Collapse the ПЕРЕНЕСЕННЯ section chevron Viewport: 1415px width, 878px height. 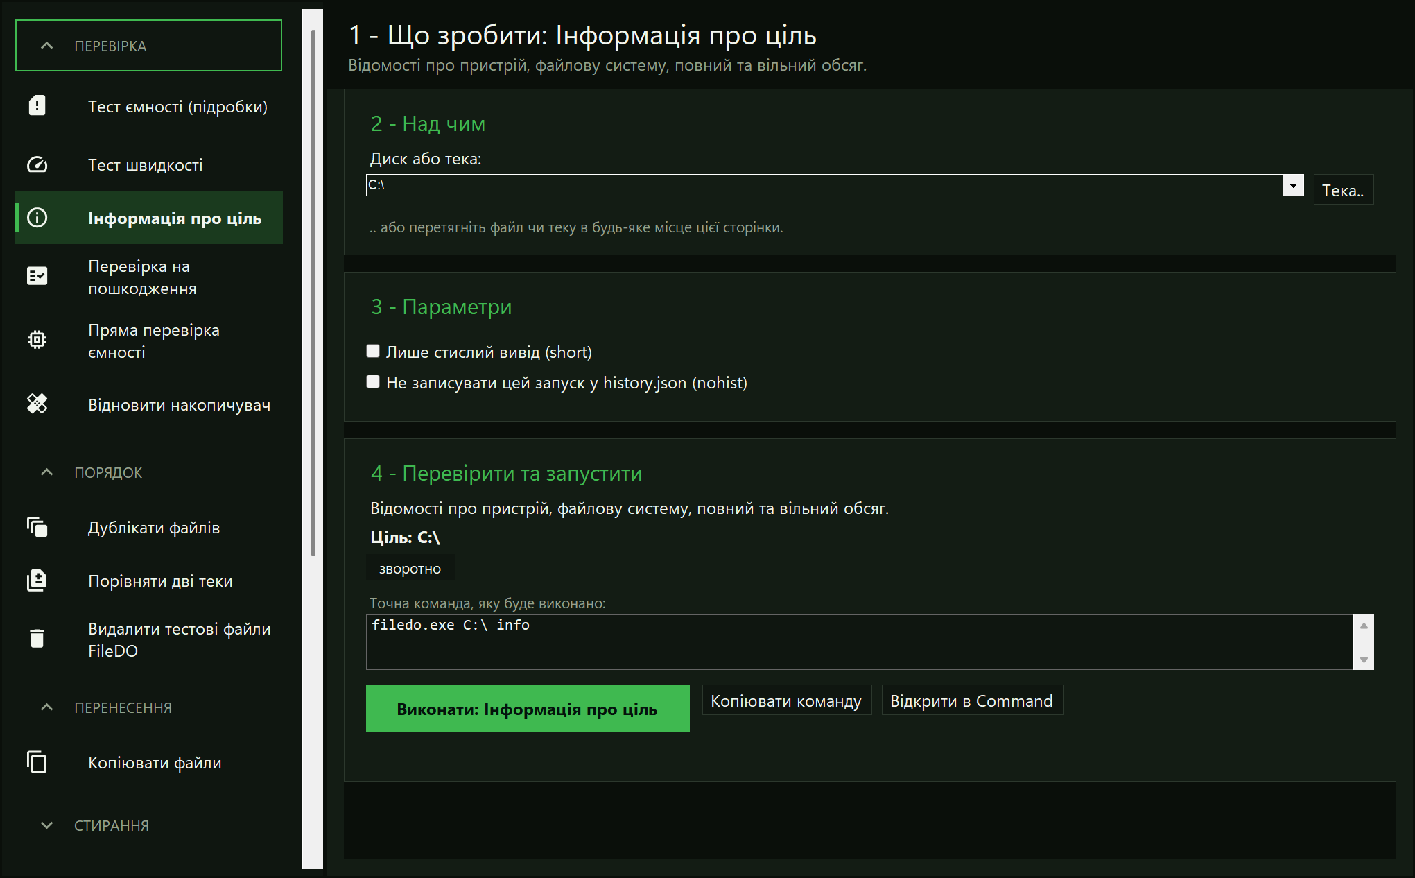pos(46,707)
